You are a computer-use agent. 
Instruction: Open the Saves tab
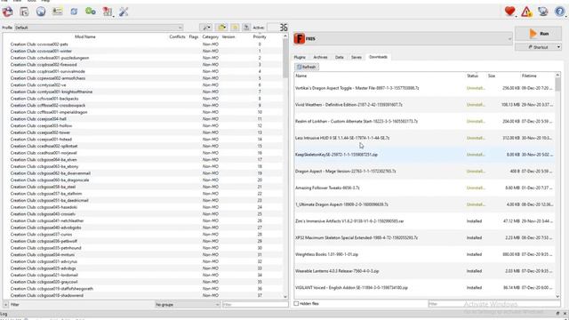[x=357, y=57]
